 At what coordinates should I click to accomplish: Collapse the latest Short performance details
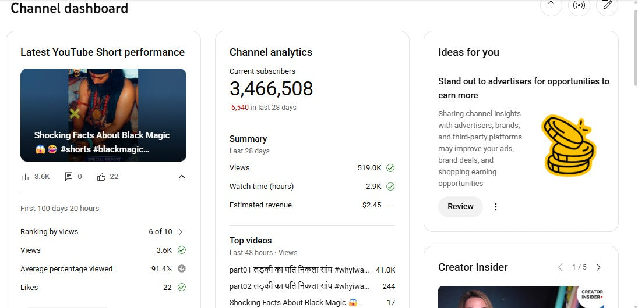pyautogui.click(x=181, y=177)
